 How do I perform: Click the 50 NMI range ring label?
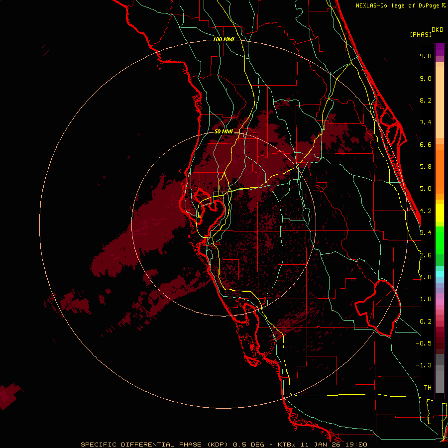click(x=224, y=131)
